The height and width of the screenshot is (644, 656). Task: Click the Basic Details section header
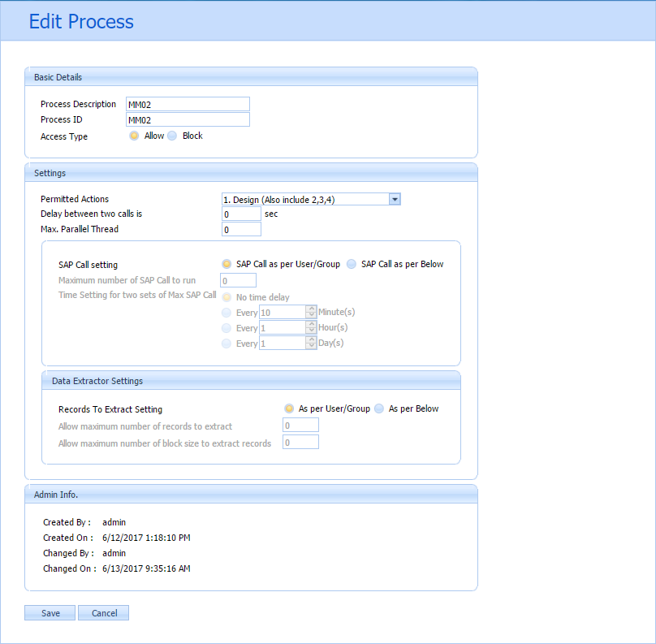[251, 77]
